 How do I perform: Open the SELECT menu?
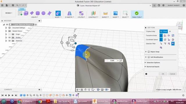125,17
